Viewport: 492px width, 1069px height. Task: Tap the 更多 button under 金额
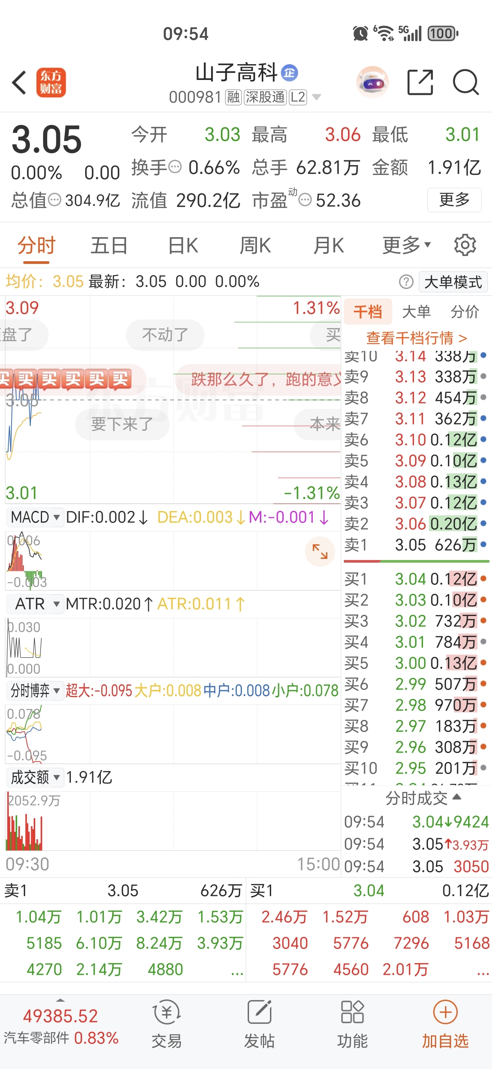coord(454,200)
